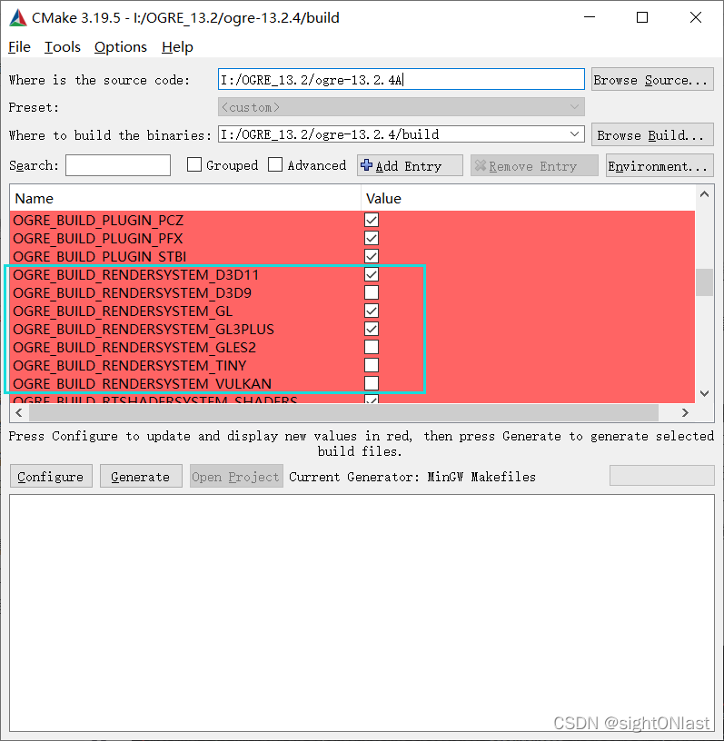Image resolution: width=724 pixels, height=741 pixels.
Task: Click the Environment button
Action: click(660, 166)
